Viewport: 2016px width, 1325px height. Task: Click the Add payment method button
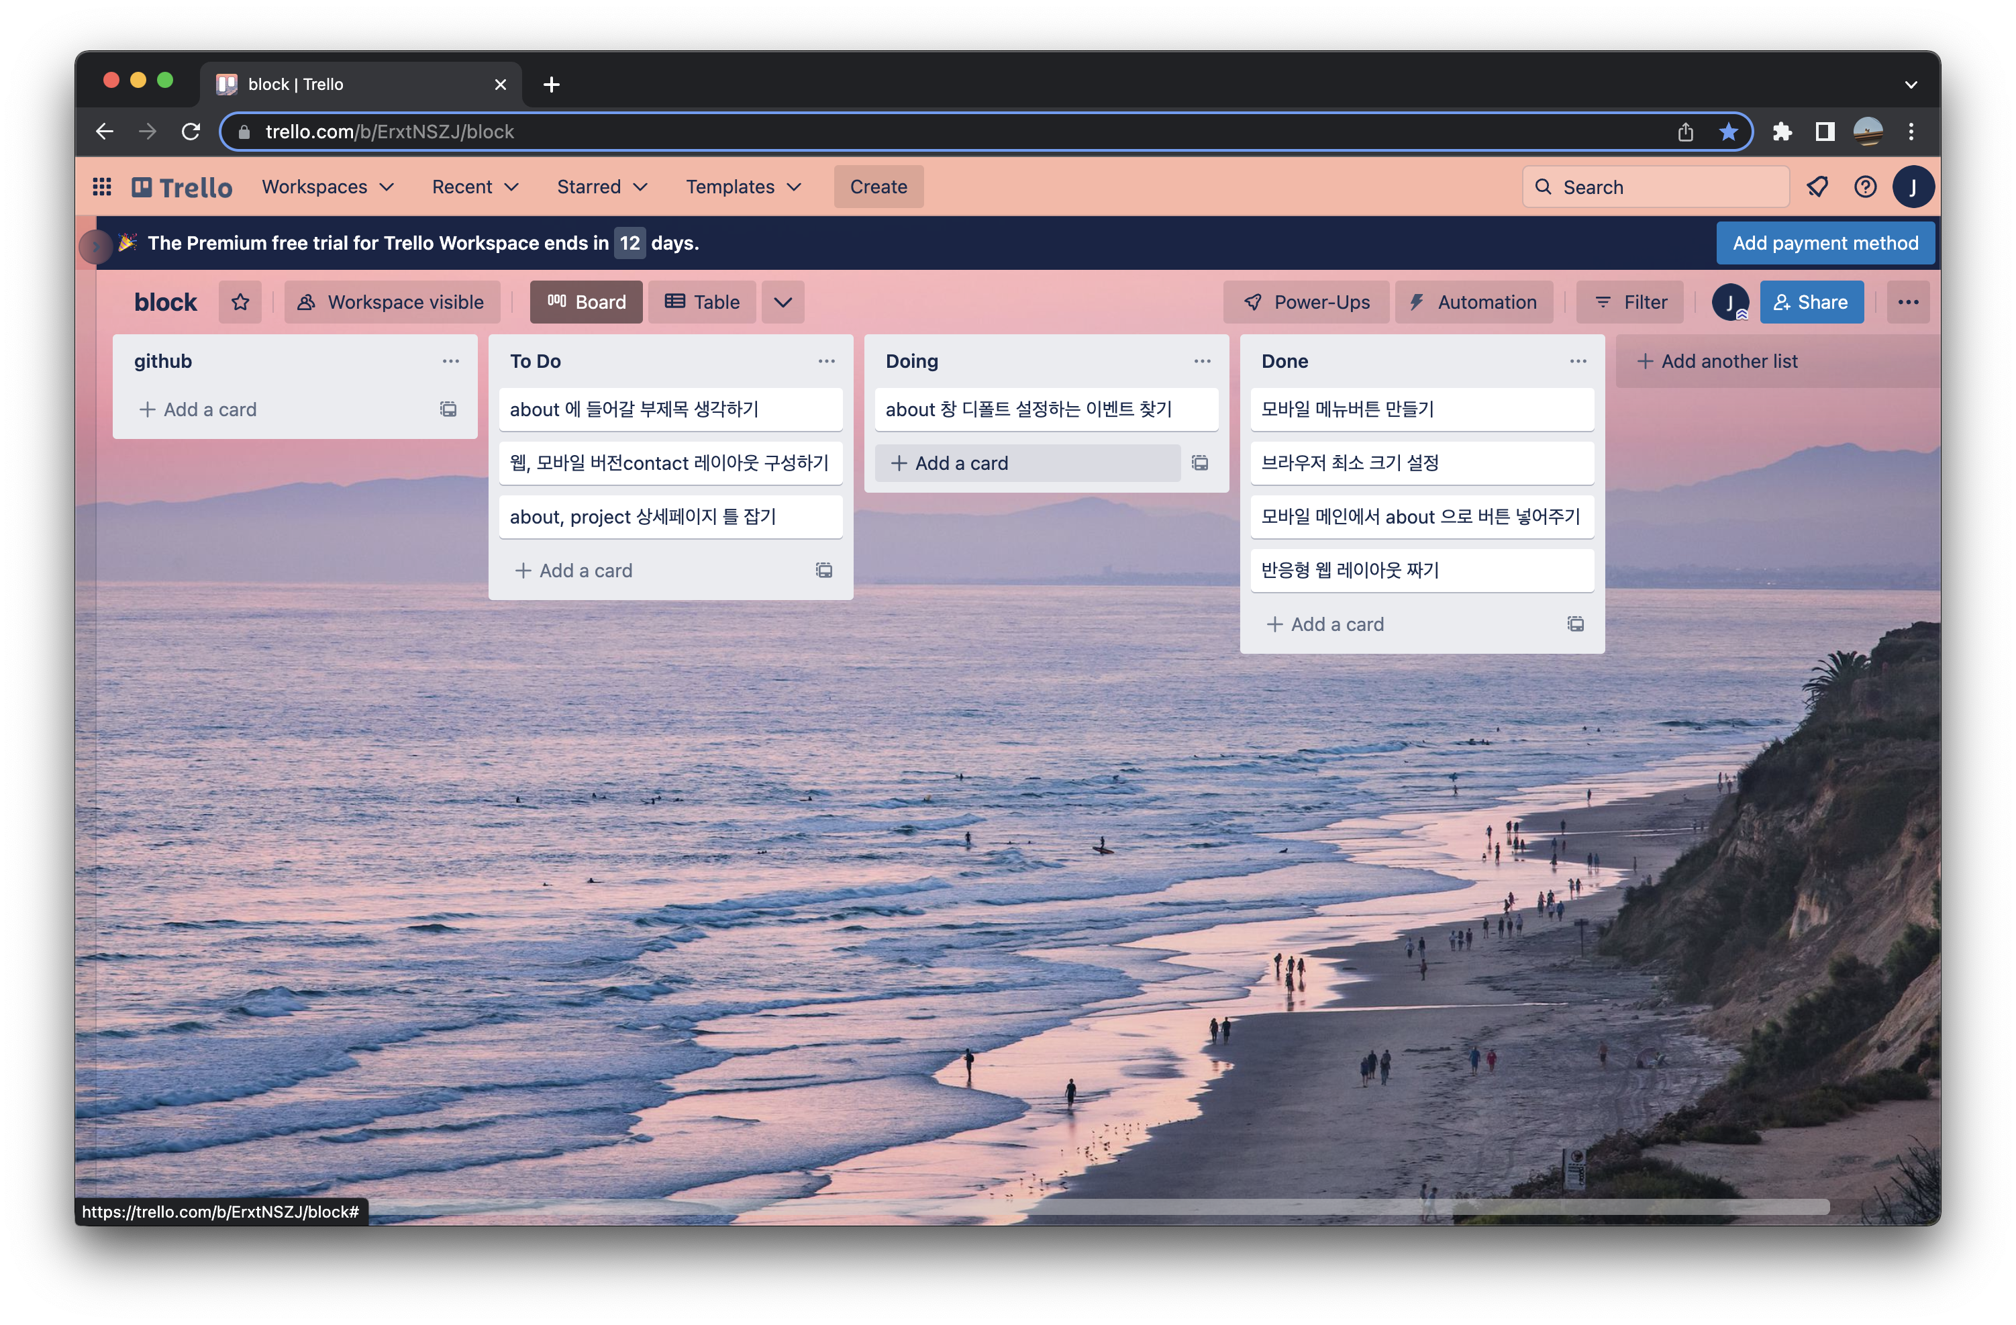[x=1825, y=243]
